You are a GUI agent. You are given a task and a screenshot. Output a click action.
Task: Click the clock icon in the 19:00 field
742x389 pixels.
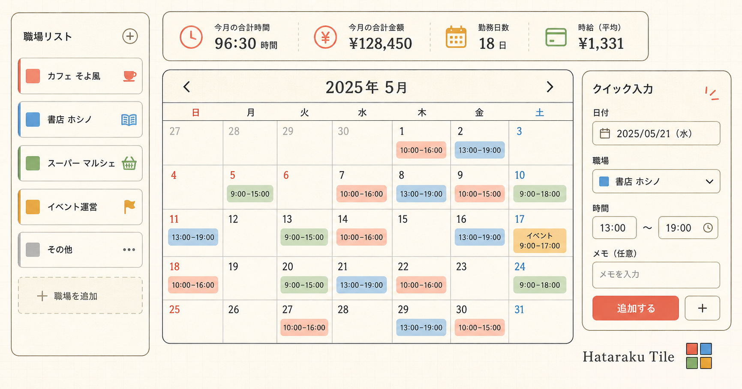[708, 228]
